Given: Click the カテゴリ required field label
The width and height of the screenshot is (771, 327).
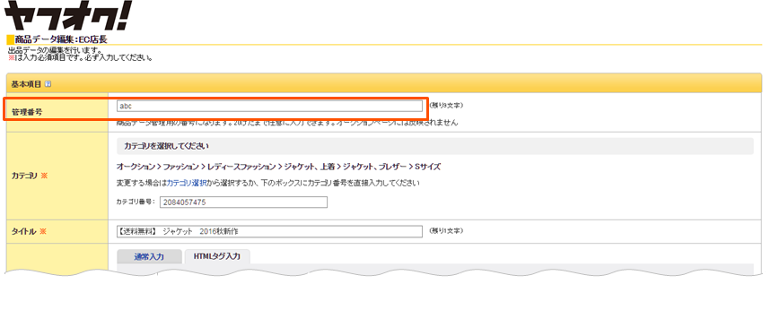Looking at the screenshot, I should pos(29,176).
